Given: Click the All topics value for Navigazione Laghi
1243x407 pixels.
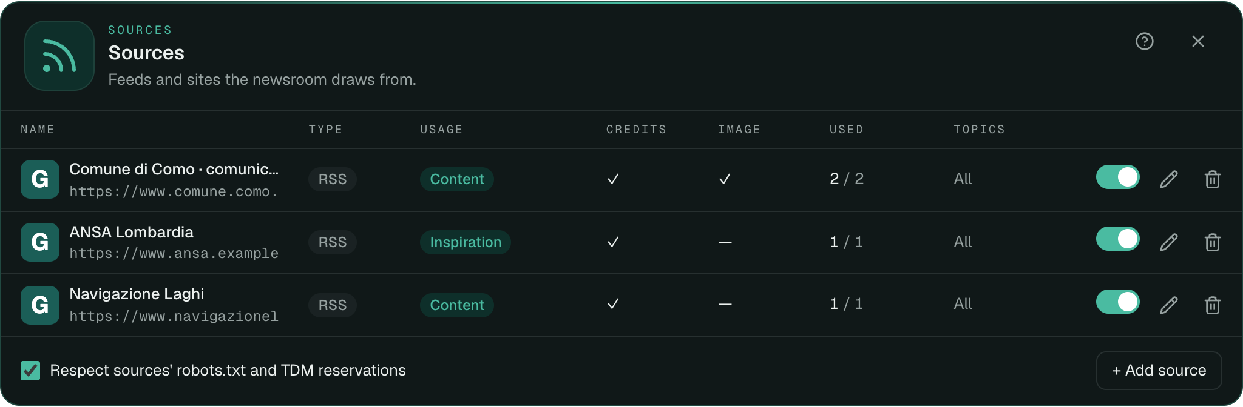Looking at the screenshot, I should 963,303.
